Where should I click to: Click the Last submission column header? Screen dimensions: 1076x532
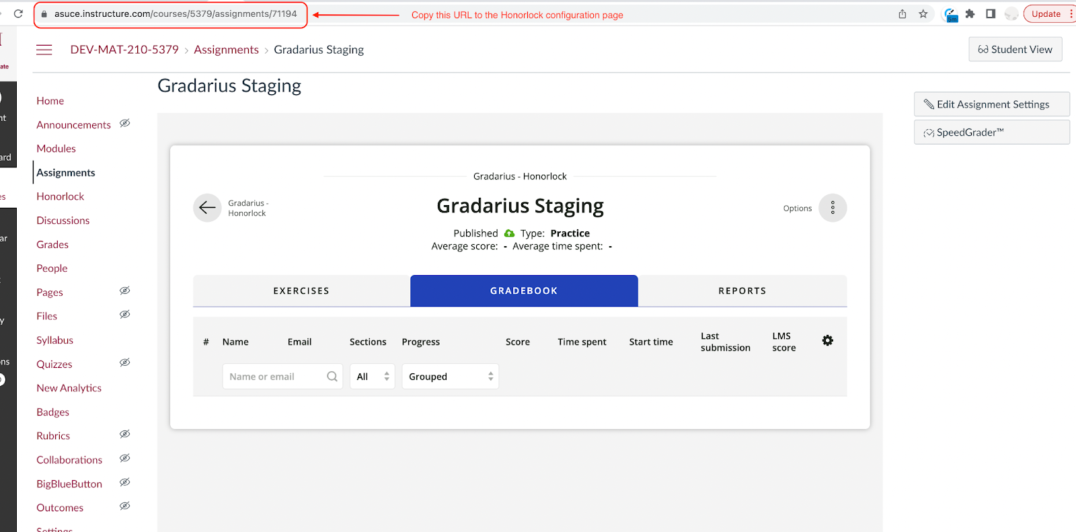click(x=725, y=342)
